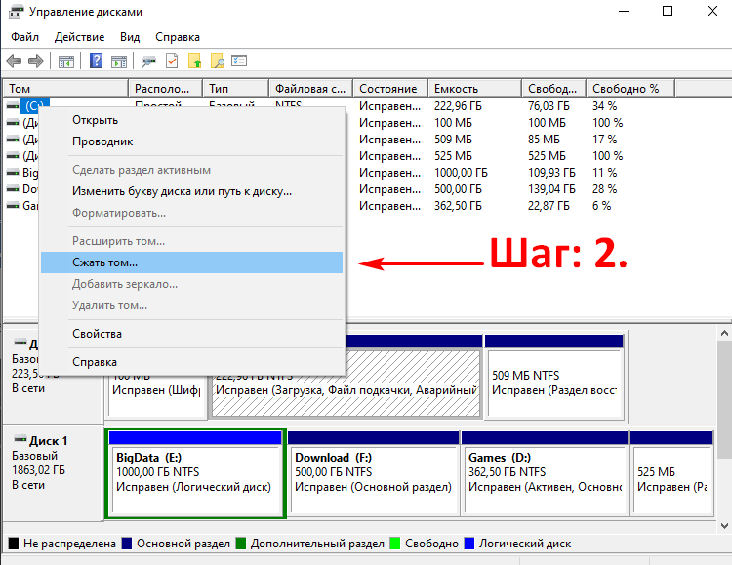732x565 pixels.
Task: Click the Диск 1 drive icon
Action: point(20,440)
